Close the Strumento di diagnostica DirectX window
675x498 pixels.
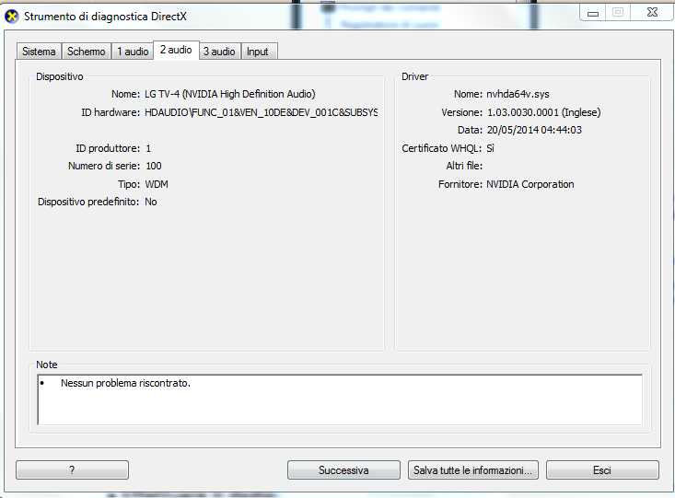pos(652,13)
